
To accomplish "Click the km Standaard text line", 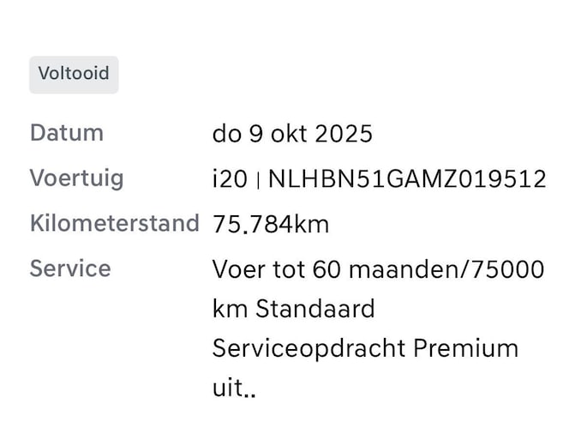I will pos(294,309).
